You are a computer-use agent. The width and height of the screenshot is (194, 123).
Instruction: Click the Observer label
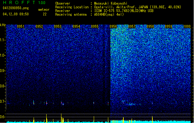63,3
